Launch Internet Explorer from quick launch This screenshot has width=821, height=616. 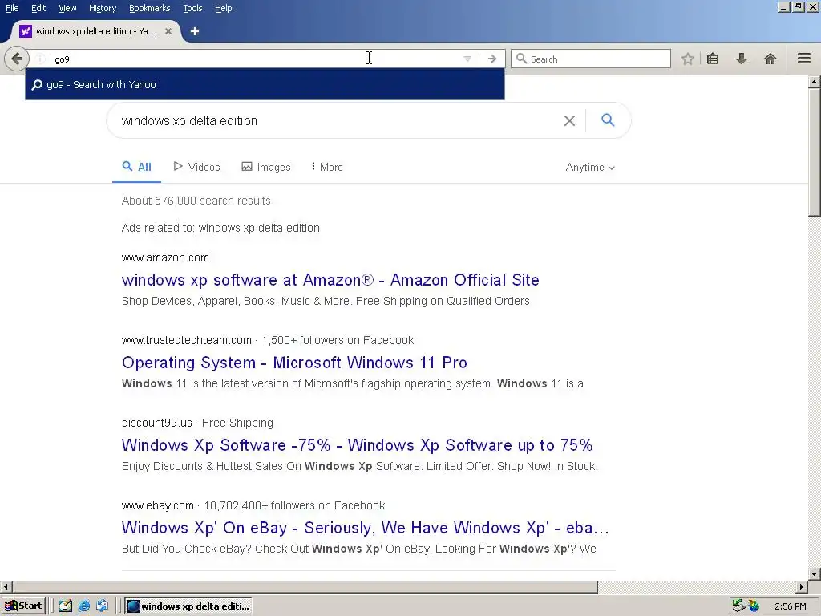pyautogui.click(x=83, y=606)
